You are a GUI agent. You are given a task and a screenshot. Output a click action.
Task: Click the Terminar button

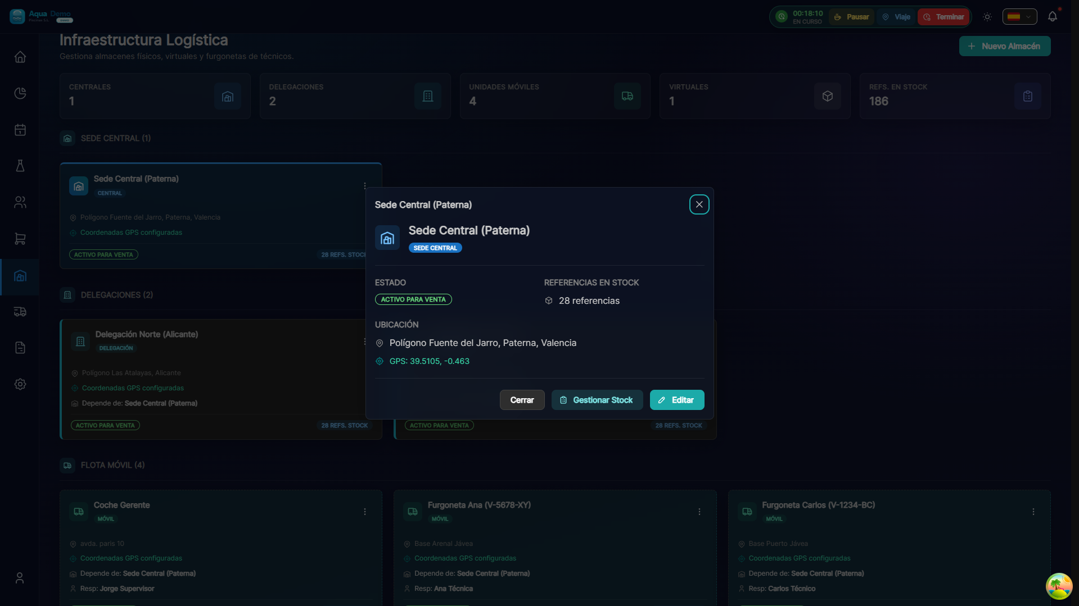pos(943,17)
